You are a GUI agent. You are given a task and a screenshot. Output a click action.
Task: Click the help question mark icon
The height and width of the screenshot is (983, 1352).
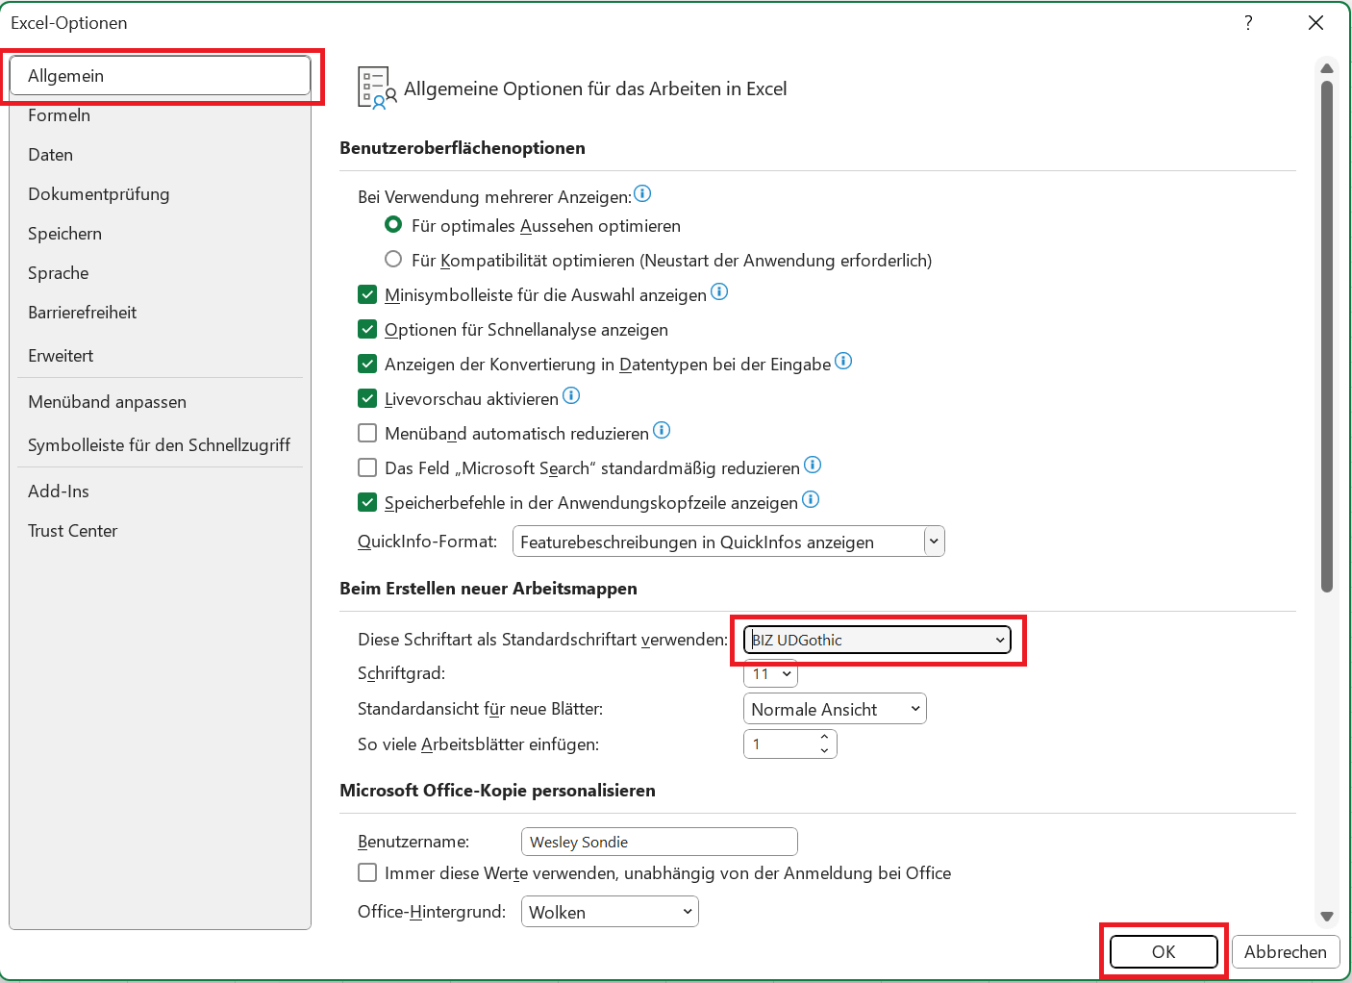point(1248,23)
